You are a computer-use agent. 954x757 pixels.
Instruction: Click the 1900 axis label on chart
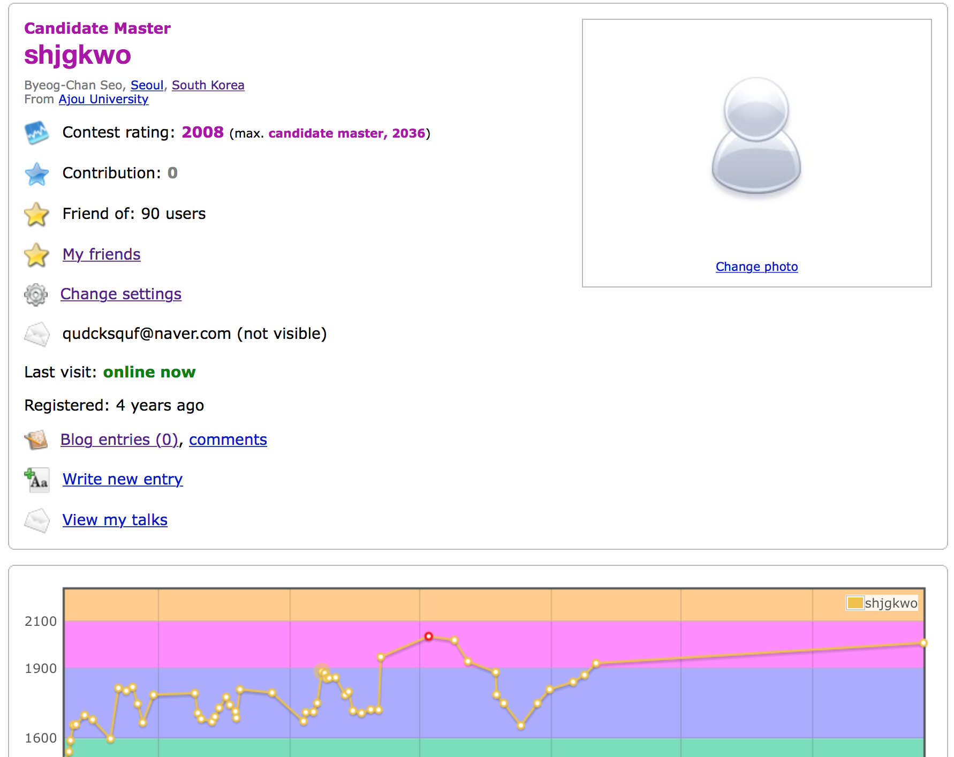coord(41,669)
